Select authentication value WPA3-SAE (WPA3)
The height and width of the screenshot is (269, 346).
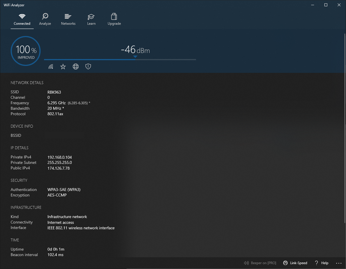[x=64, y=190]
